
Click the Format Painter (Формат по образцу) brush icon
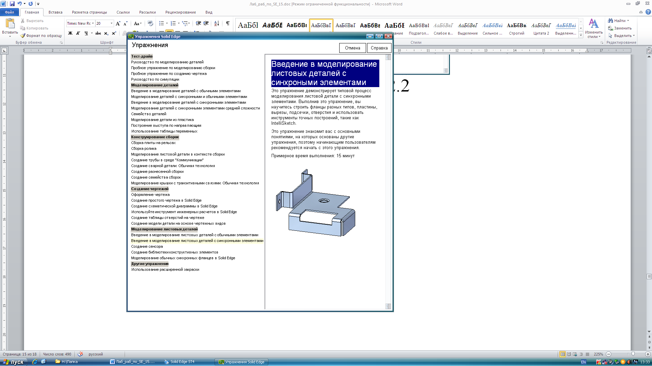(23, 36)
